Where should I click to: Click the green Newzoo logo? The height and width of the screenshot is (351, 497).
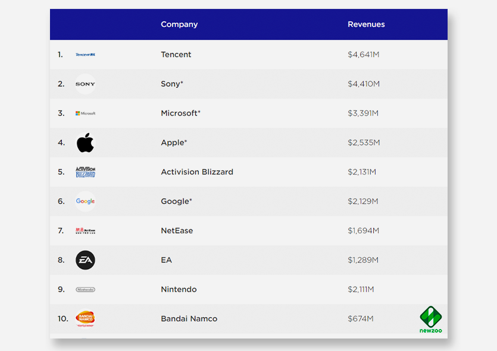431,320
